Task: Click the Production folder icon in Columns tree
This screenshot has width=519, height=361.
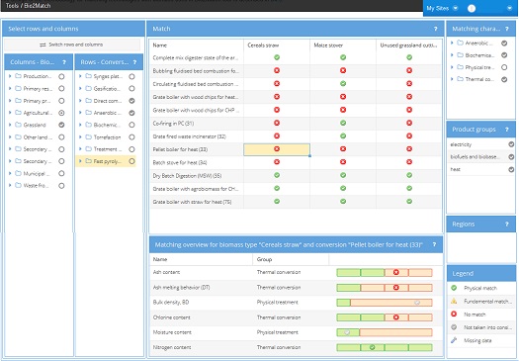Action: [x=18, y=76]
